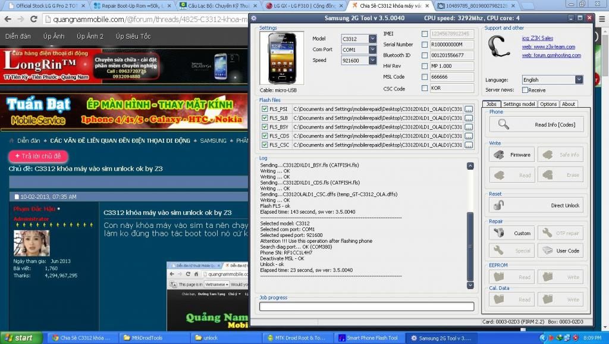Uncheck the FLS_CDS flash file checkbox
Screen dimensions: 609x344
pos(265,136)
